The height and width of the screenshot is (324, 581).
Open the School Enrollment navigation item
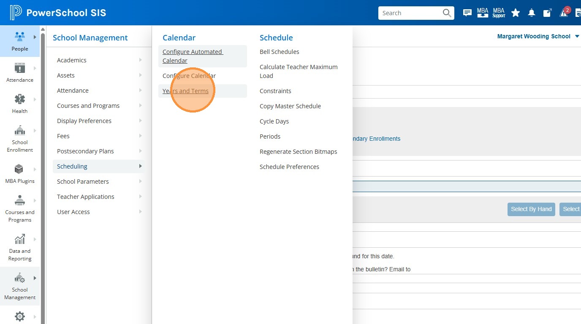tap(20, 139)
